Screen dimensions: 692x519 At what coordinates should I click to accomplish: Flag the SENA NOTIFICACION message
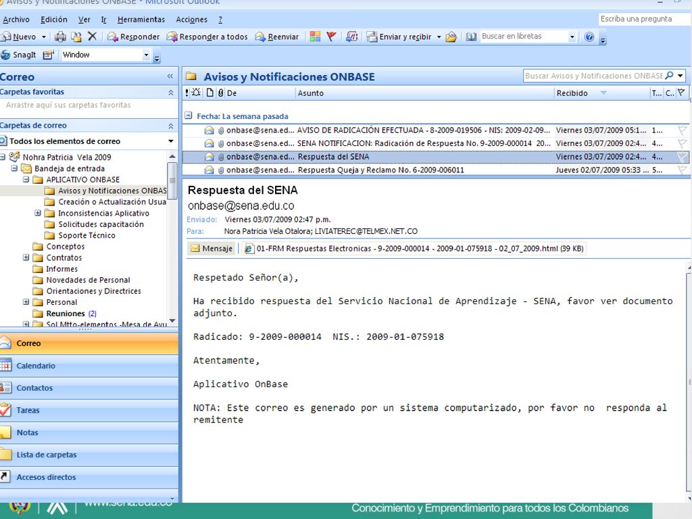tap(683, 143)
